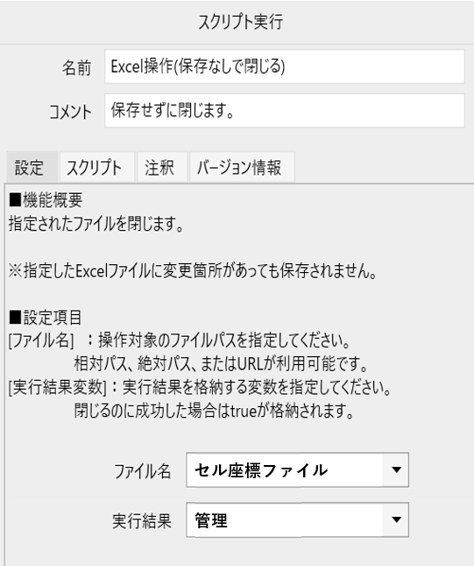Click the [実行結果変数] description line
Screen dimensions: 474x566
200,387
